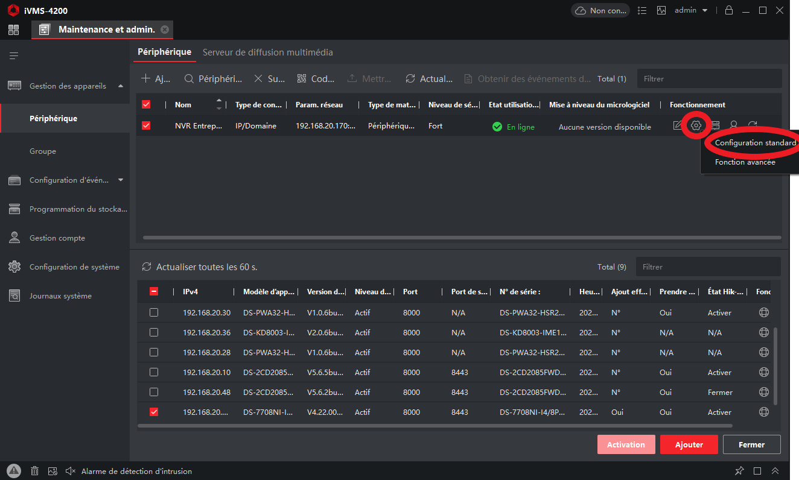Uncheck the NVR Entrep device checkbox
The image size is (799, 480).
[146, 126]
